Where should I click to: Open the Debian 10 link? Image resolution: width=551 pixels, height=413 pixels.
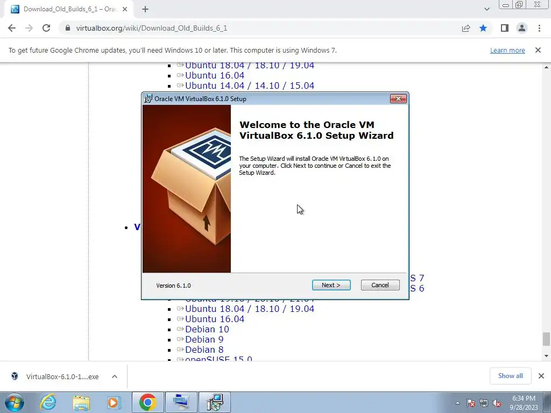click(207, 329)
